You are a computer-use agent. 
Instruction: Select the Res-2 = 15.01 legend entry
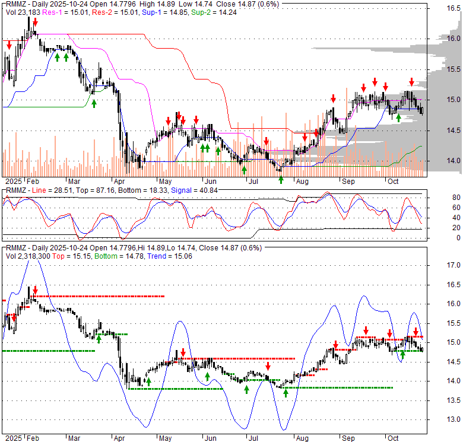[116, 12]
